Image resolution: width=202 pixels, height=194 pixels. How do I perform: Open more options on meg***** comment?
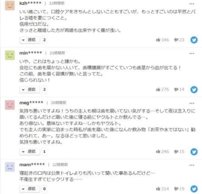[192, 103]
